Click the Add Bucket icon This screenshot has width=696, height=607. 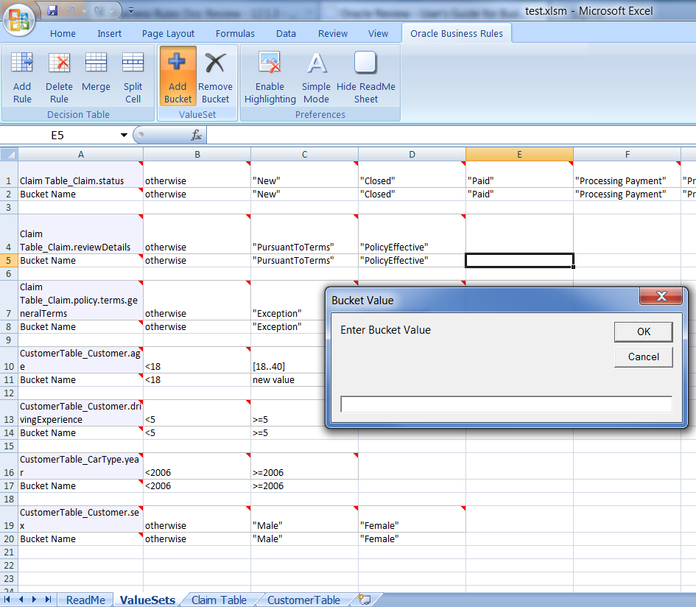tap(177, 77)
